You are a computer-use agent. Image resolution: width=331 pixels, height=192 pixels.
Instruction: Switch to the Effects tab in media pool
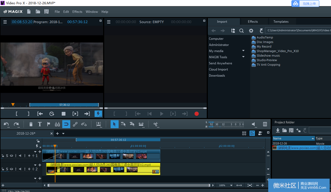(253, 22)
